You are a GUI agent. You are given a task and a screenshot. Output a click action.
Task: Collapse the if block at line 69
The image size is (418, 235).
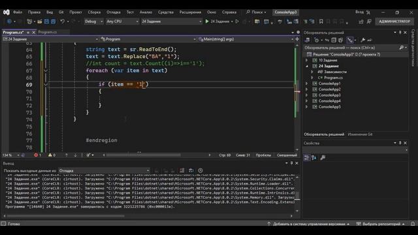tap(46, 84)
